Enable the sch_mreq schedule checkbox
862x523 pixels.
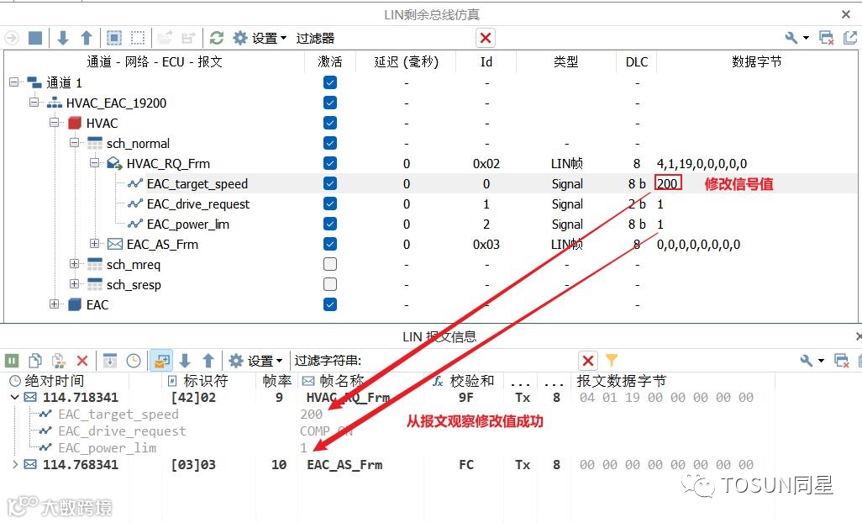coord(330,264)
